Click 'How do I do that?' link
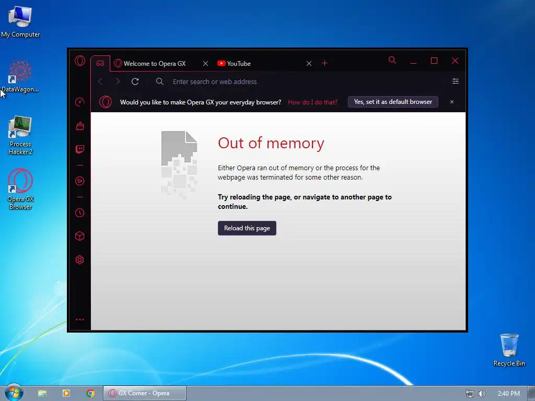The width and height of the screenshot is (535, 401). [312, 102]
